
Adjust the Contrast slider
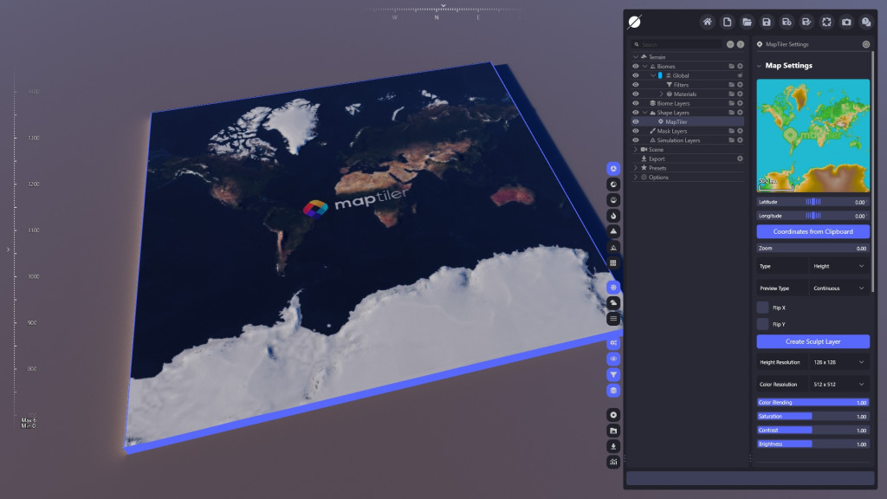coord(813,430)
